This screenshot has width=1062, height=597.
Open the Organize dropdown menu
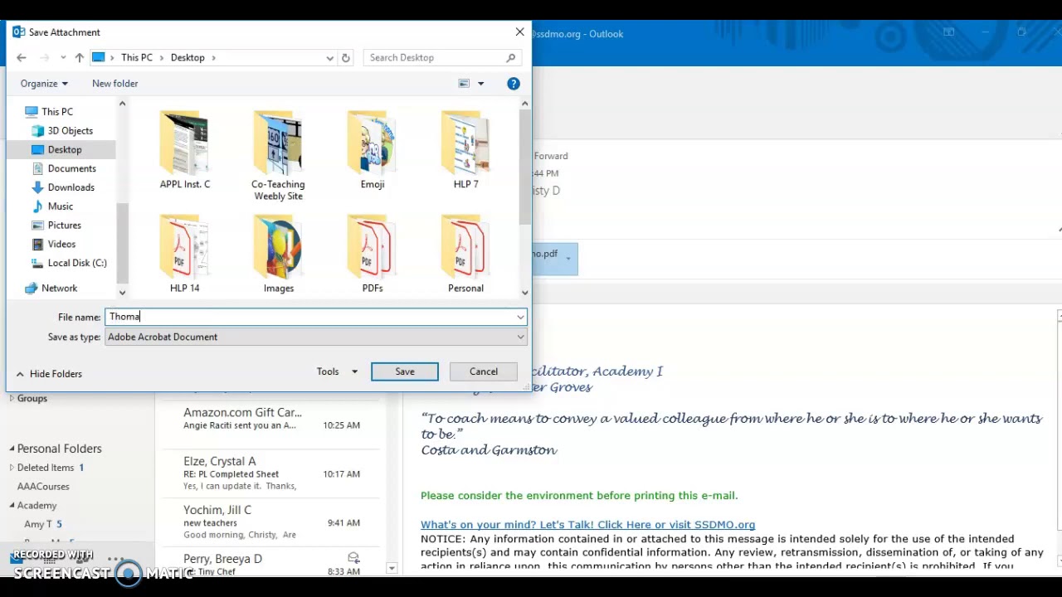[44, 83]
